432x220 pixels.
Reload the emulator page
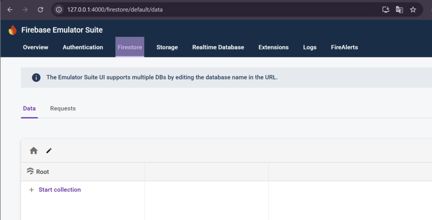point(40,9)
